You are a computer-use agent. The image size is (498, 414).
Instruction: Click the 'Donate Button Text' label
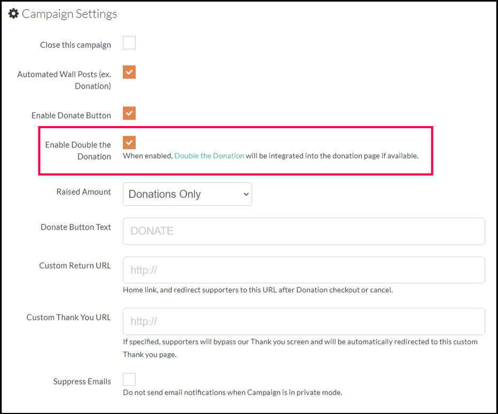coord(76,227)
